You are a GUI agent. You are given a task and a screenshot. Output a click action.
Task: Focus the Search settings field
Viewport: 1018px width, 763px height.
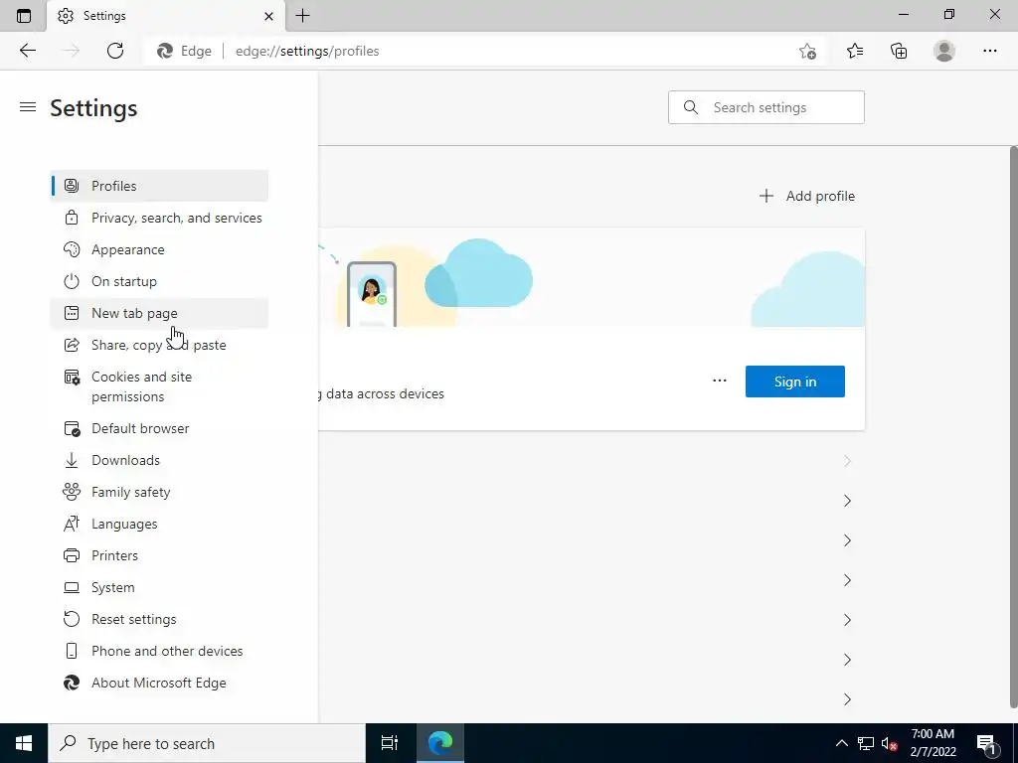(766, 107)
